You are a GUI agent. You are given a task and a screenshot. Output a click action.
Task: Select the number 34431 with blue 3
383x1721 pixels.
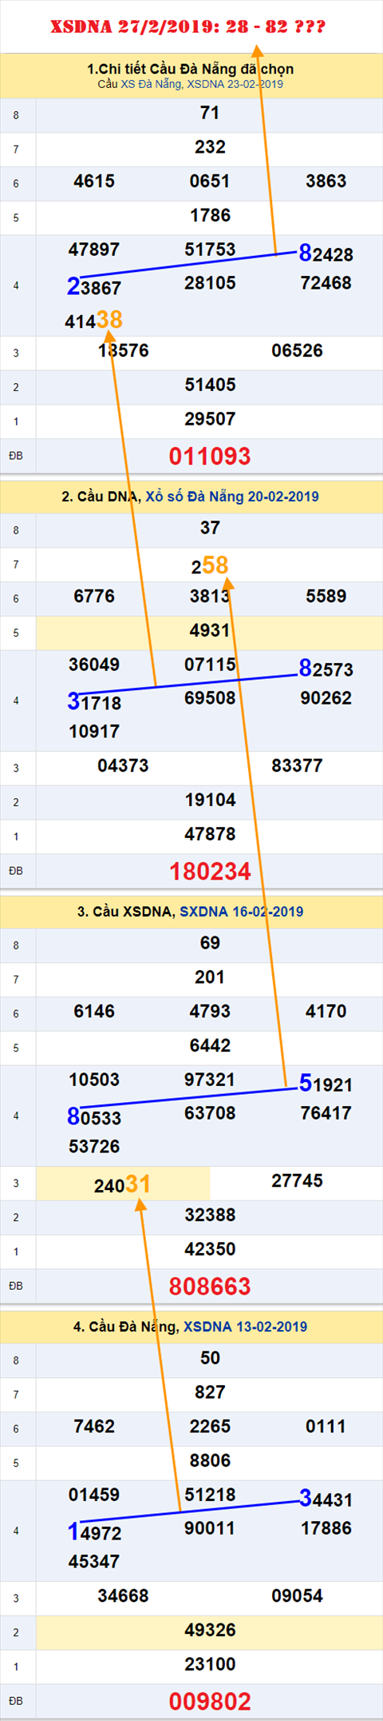tap(326, 1499)
